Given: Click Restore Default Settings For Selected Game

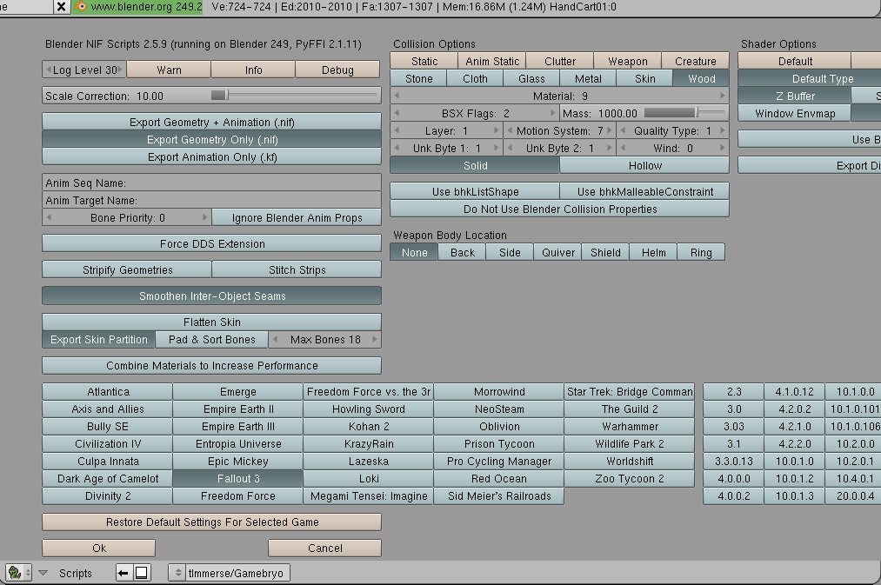Looking at the screenshot, I should tap(212, 522).
